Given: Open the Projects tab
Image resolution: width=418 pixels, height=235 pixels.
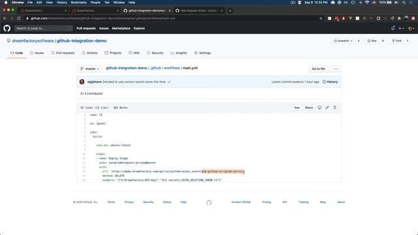Looking at the screenshot, I should [113, 53].
